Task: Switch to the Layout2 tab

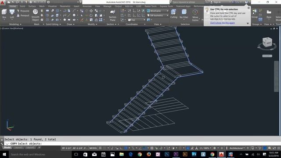Action: (30, 147)
